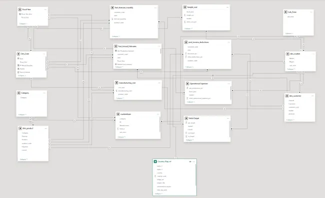Select customer_code field in dim_customer table

tap(294, 107)
